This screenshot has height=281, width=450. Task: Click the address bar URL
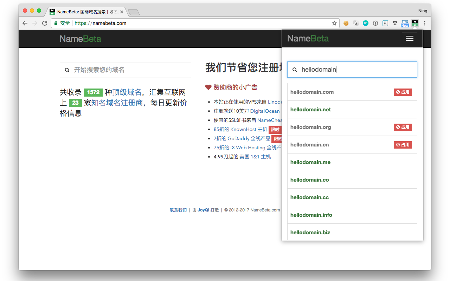coord(101,23)
